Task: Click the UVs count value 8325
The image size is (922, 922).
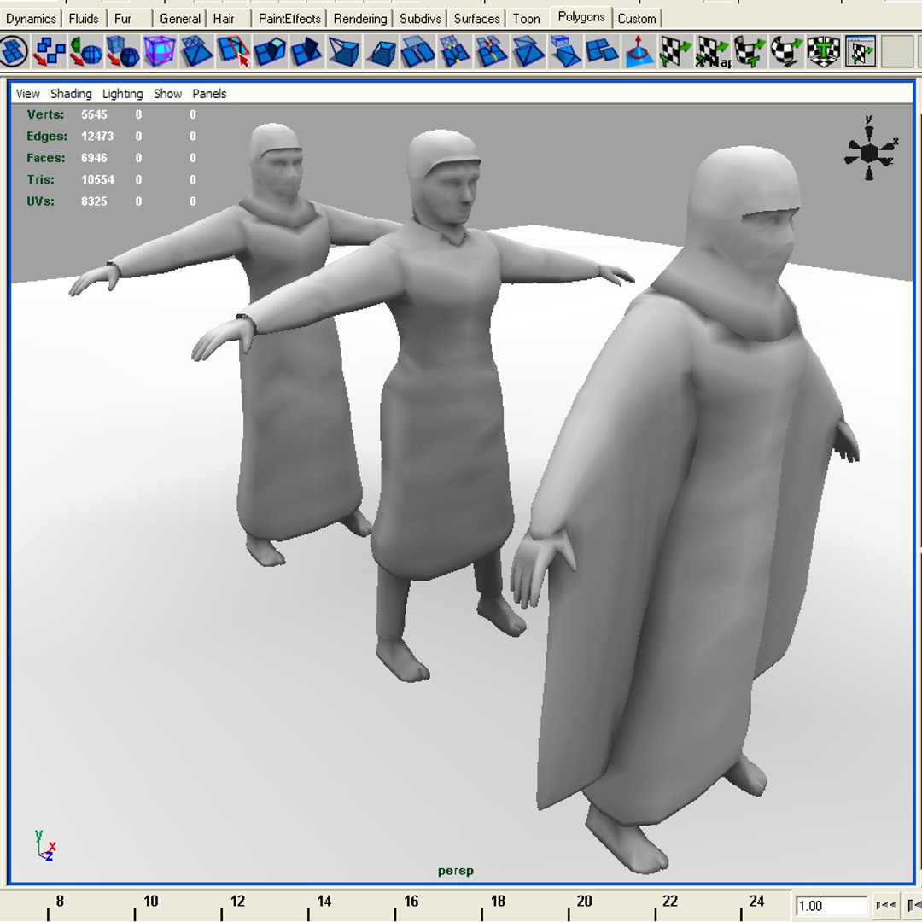Action: coord(94,201)
